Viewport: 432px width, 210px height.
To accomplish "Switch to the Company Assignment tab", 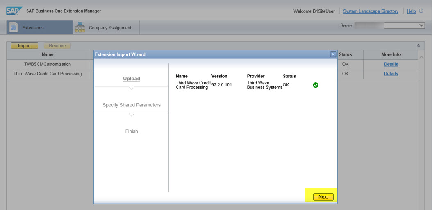I will click(x=106, y=27).
